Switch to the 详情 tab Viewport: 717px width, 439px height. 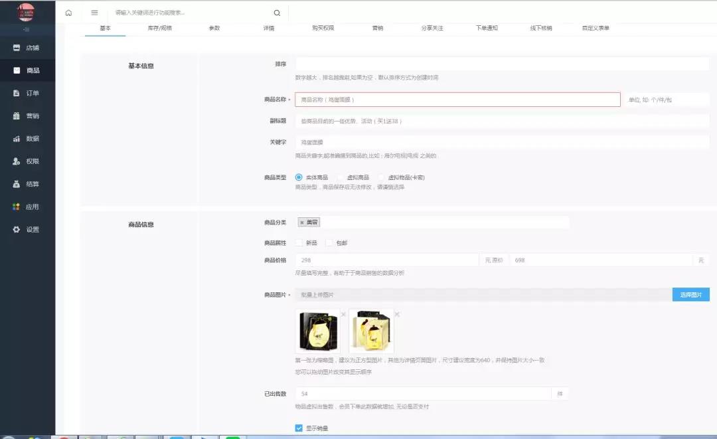269,29
